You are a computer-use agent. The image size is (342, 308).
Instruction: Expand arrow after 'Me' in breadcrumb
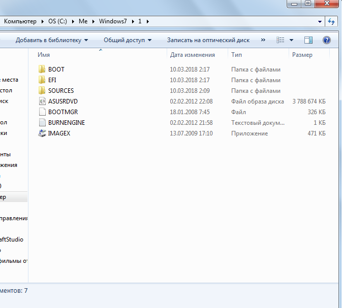click(94, 21)
